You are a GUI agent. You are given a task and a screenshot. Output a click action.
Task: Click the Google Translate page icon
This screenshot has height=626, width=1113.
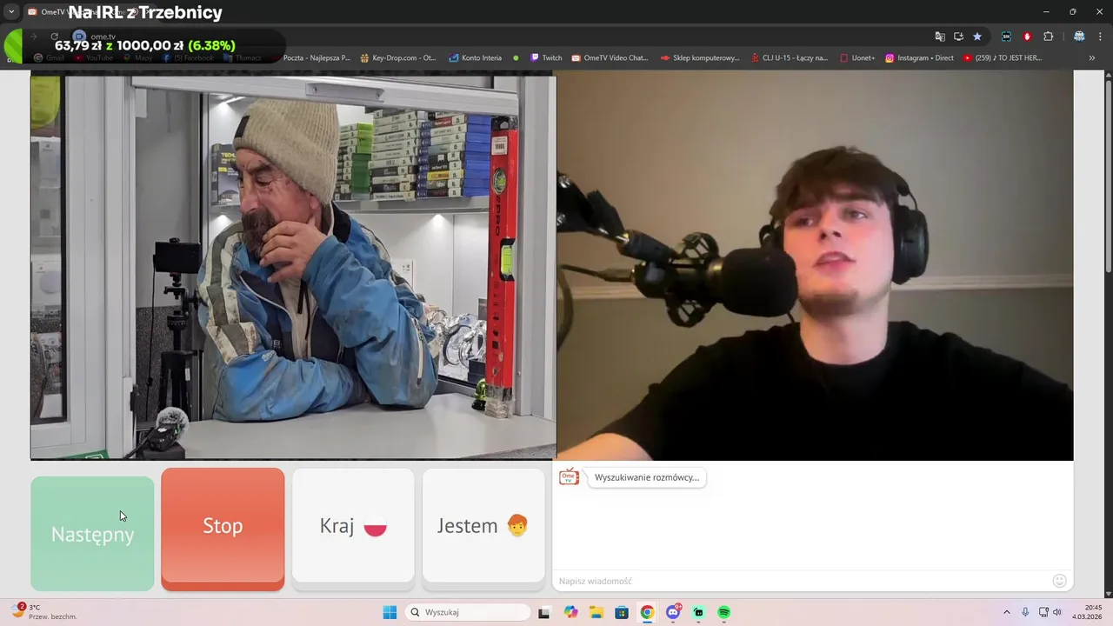(x=940, y=37)
